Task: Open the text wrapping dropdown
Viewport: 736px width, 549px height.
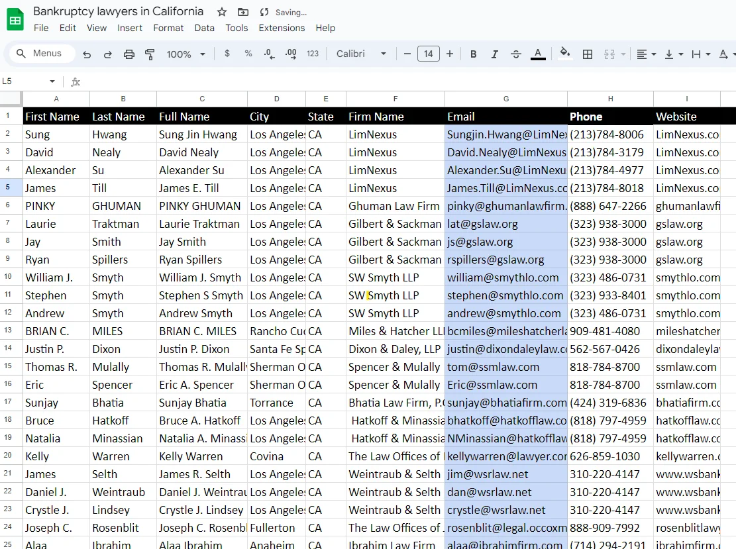Action: tap(701, 54)
